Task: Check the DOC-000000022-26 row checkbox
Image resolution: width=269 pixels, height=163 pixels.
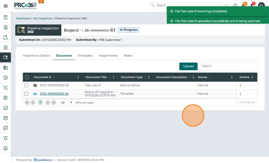Action: 26,85
